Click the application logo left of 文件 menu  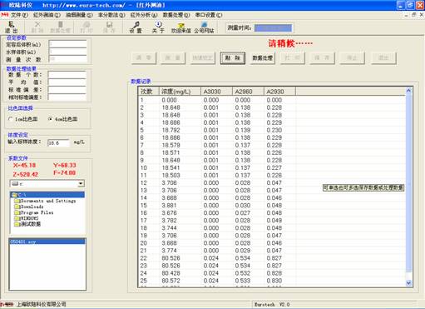point(5,15)
